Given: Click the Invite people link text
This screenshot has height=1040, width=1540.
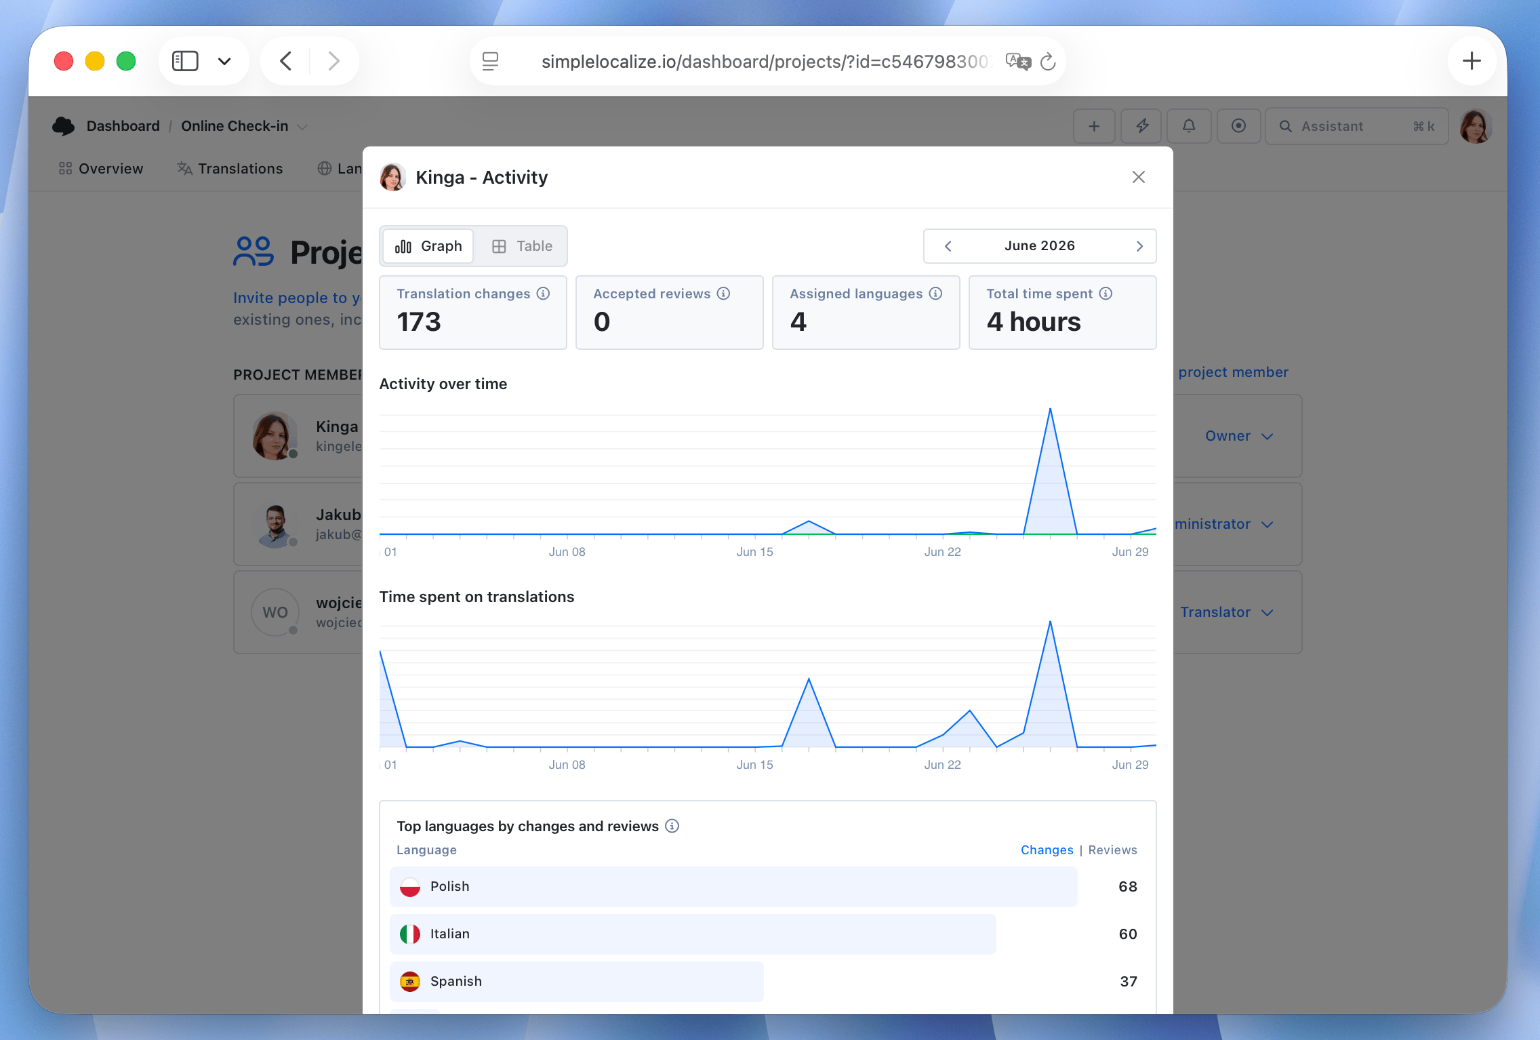Looking at the screenshot, I should pos(298,298).
